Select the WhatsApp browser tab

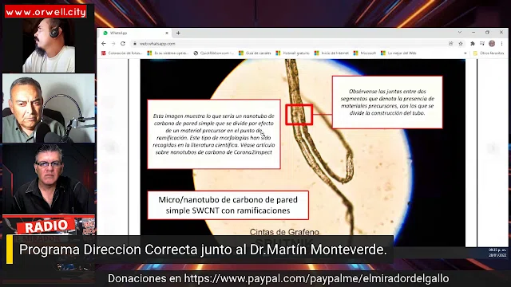[x=135, y=33]
